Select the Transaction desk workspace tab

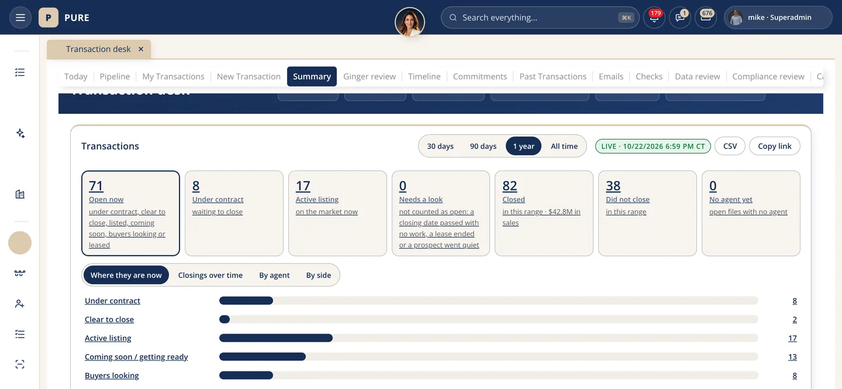[x=99, y=49]
